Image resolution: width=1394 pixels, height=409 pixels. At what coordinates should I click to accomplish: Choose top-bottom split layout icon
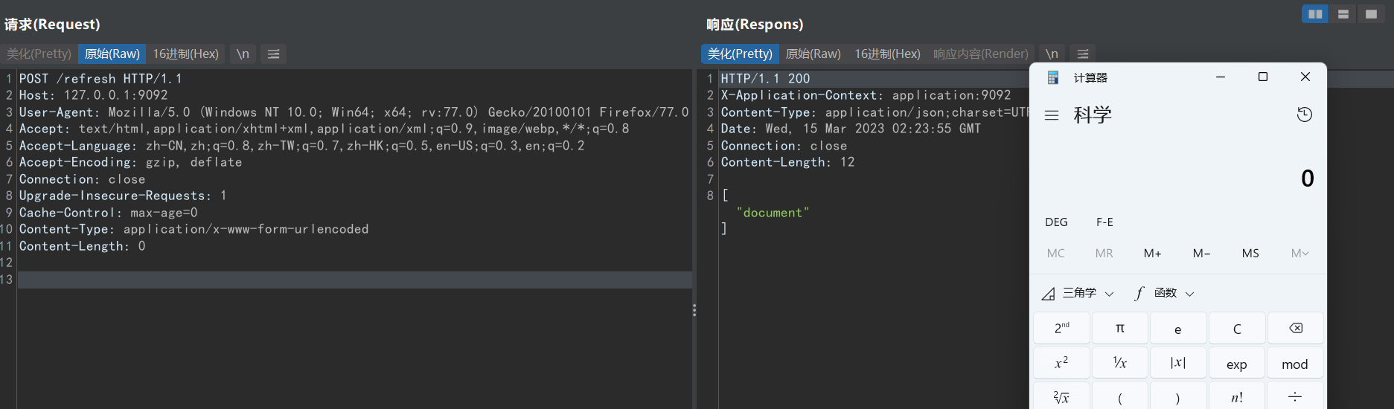point(1343,14)
